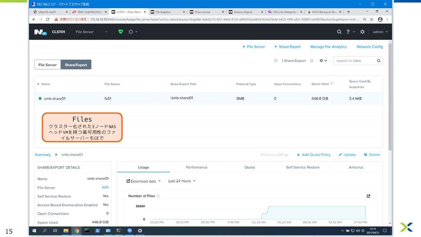
Task: Open Chrome profile avatar
Action: coord(380,19)
